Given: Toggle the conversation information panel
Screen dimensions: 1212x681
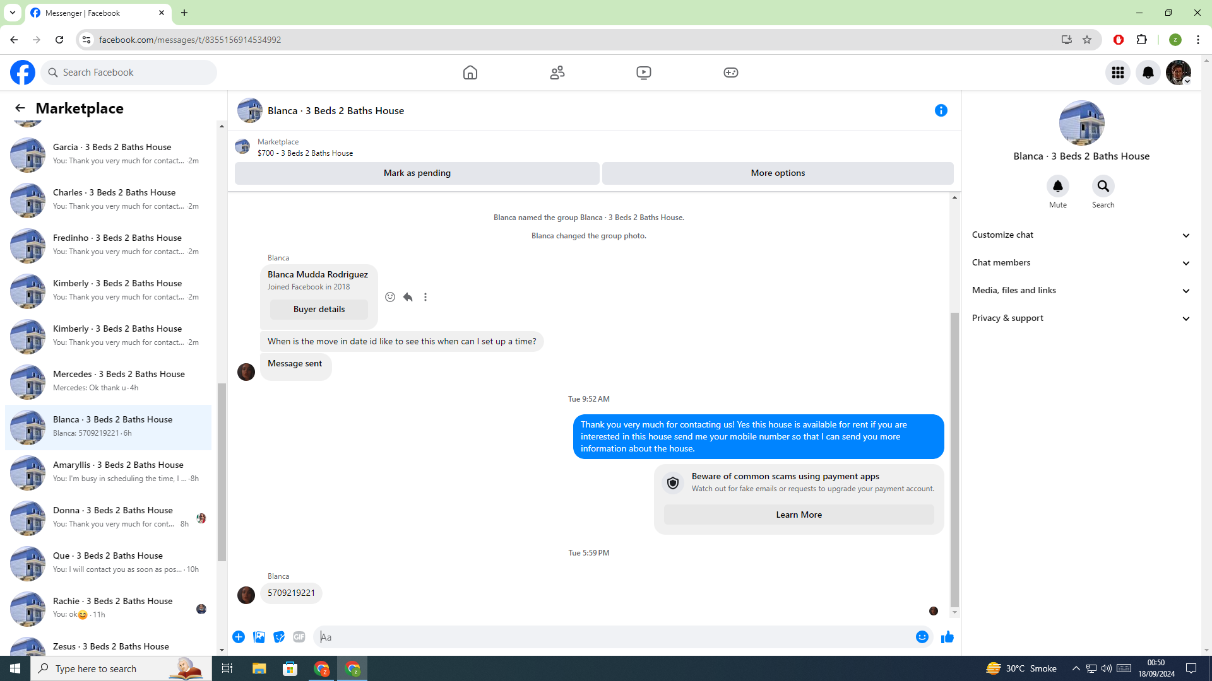Looking at the screenshot, I should (x=941, y=110).
